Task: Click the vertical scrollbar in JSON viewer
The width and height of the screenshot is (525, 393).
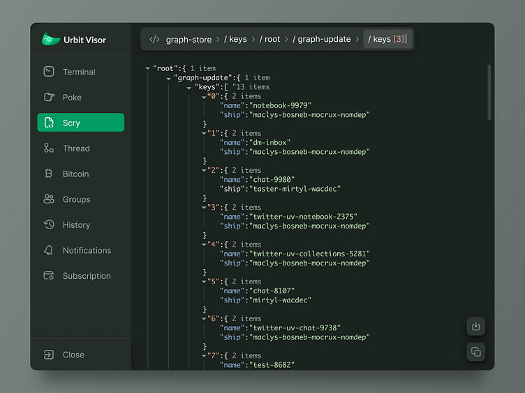Action: 489,91
